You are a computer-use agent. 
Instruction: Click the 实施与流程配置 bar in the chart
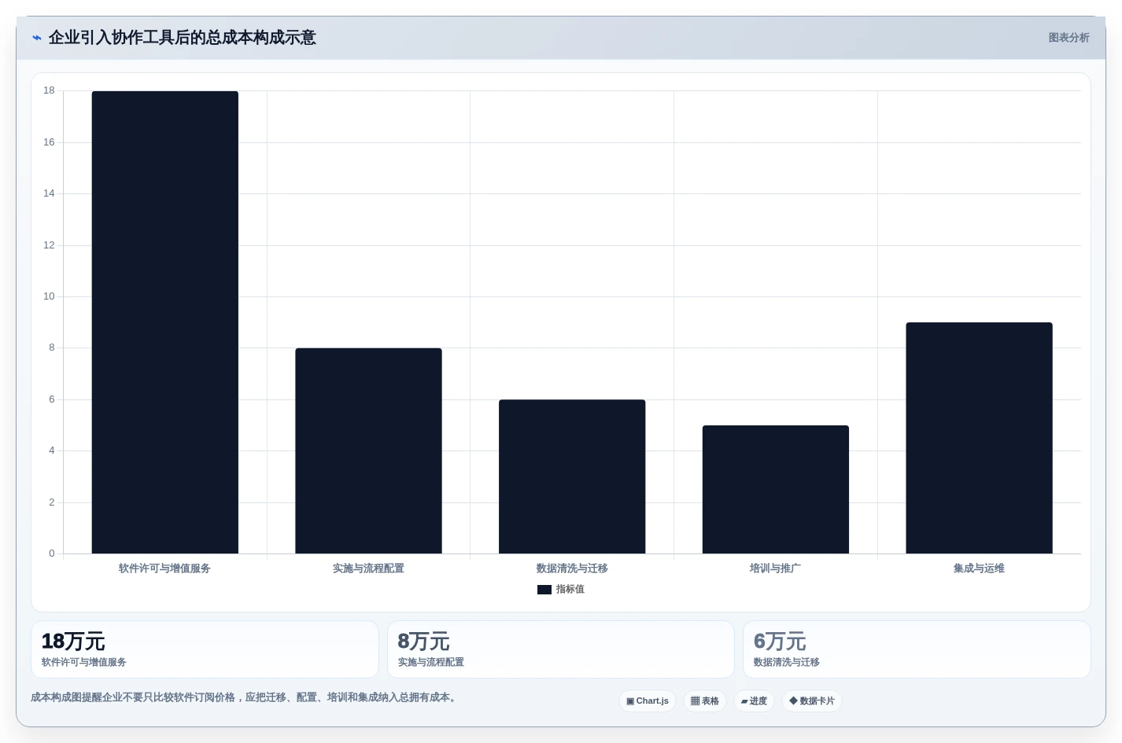368,451
